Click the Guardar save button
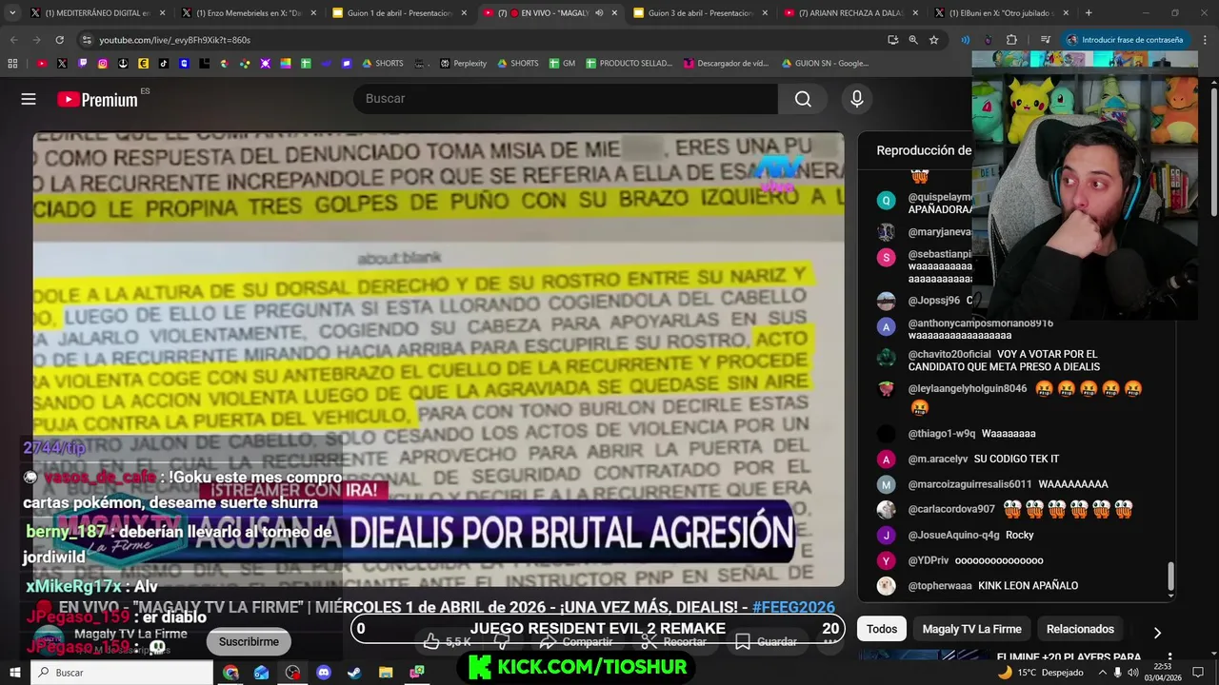 point(766,642)
